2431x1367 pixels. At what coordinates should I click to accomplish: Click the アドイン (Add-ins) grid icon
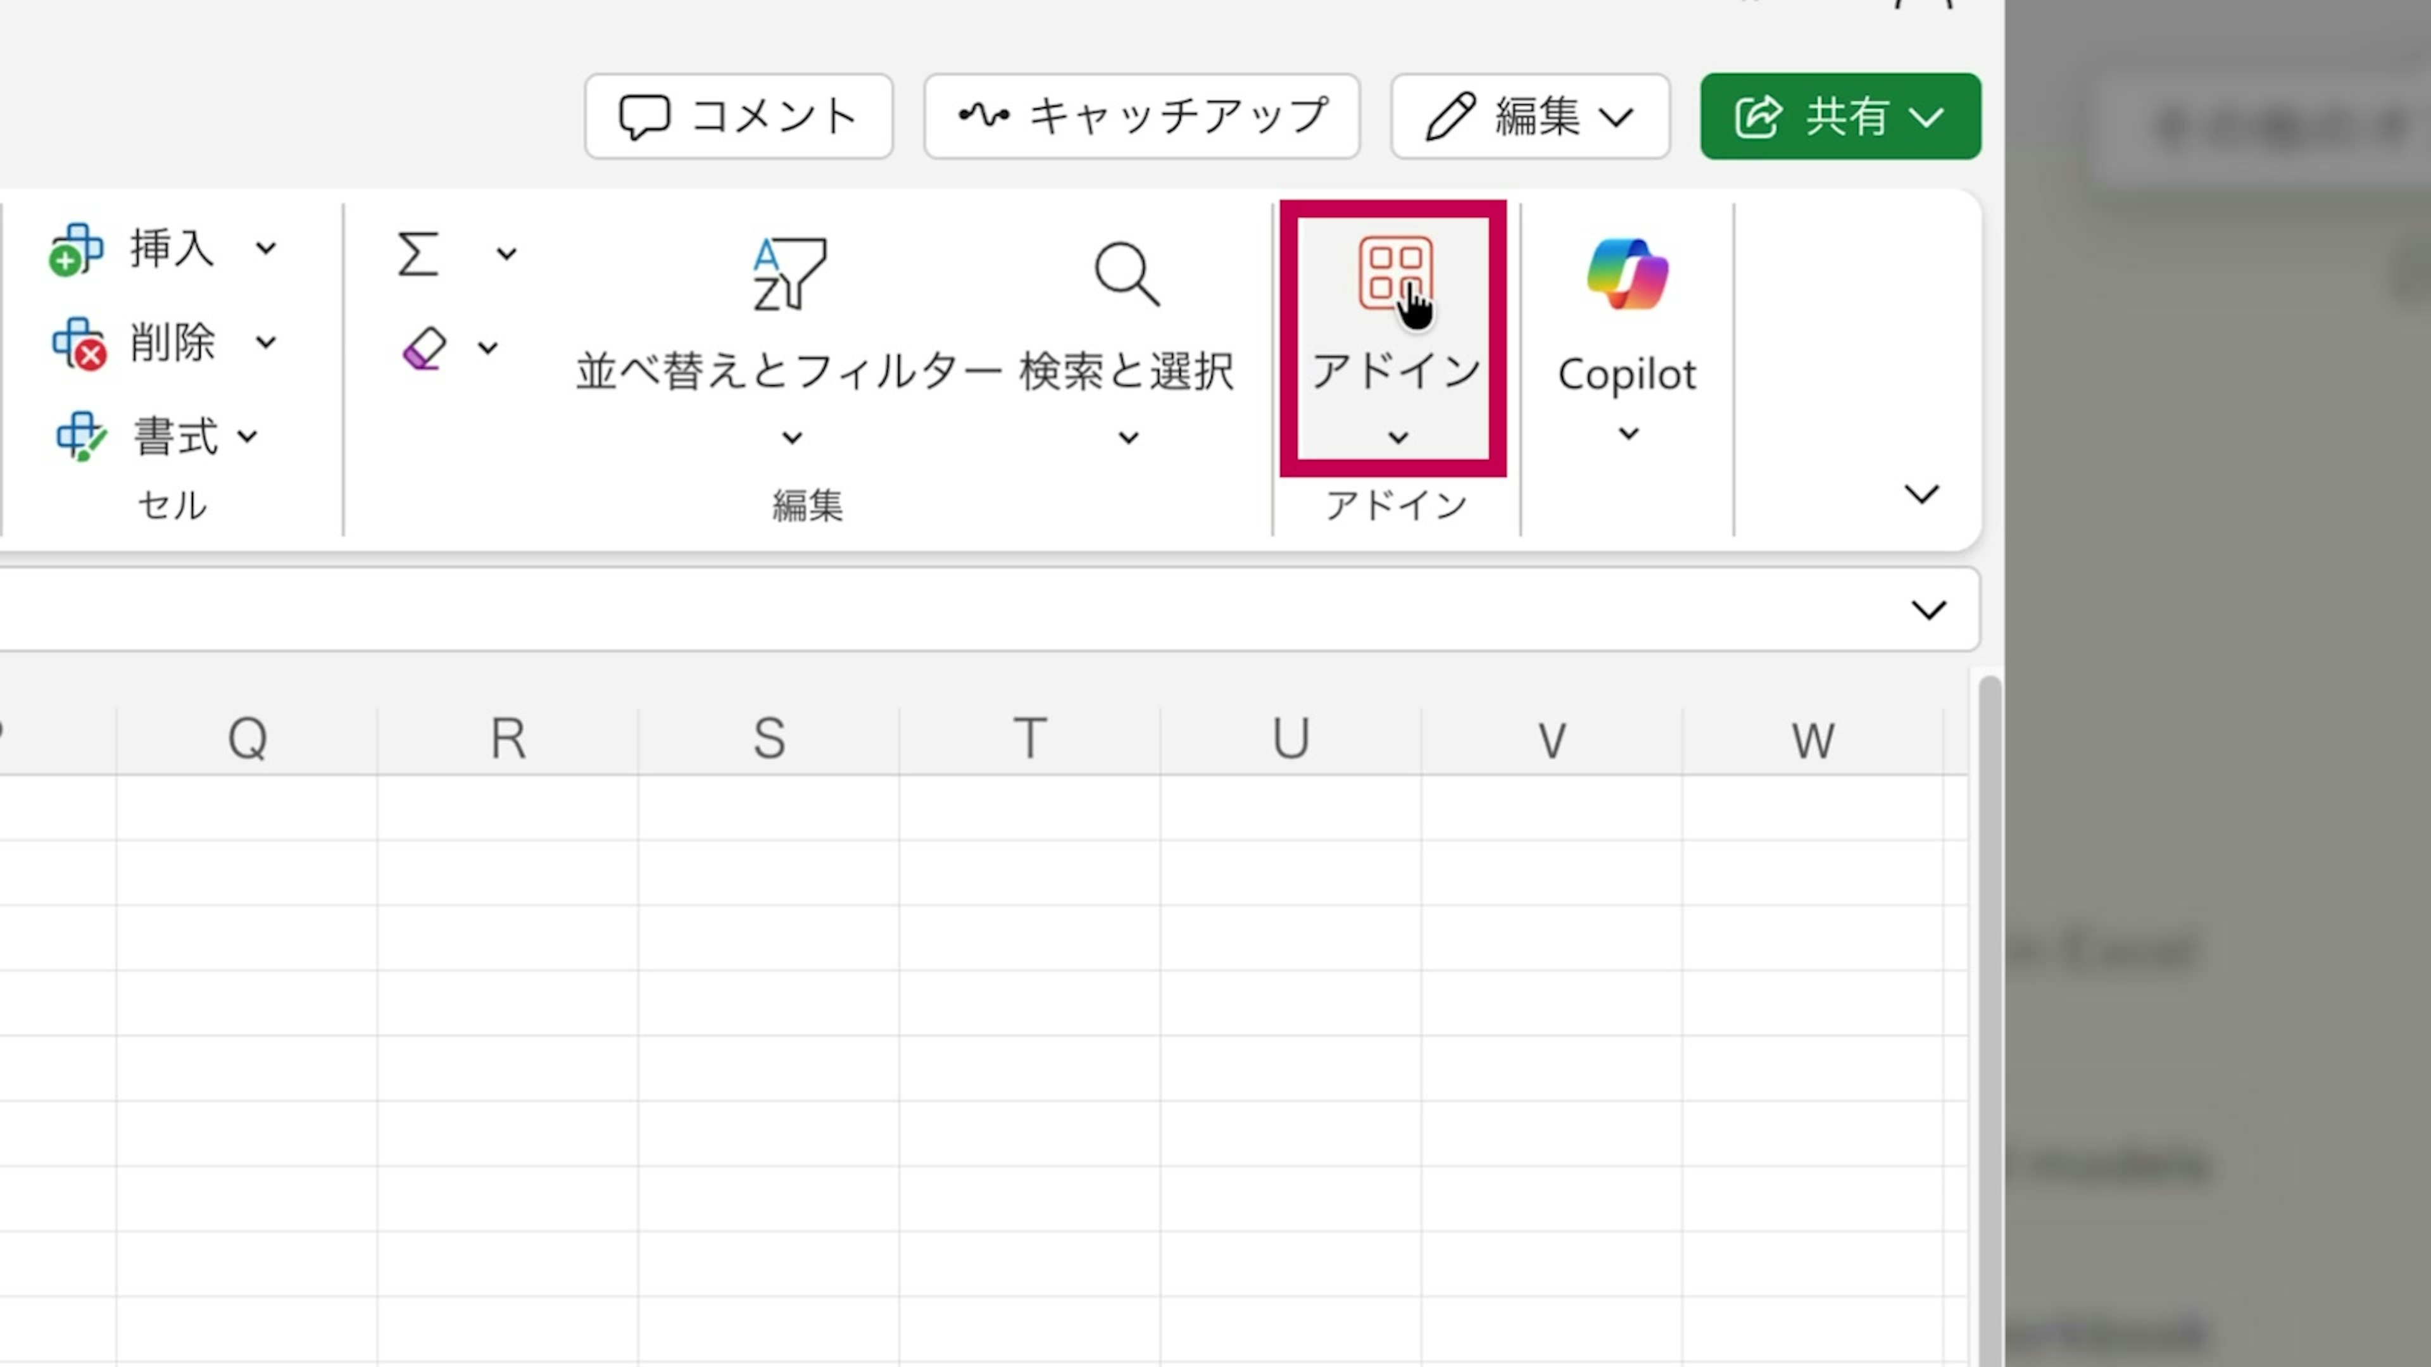pos(1395,273)
